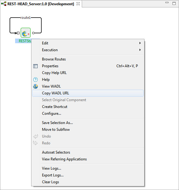
Task: Close the REST-HEAD_Server editor tab
Action: (x=78, y=4)
